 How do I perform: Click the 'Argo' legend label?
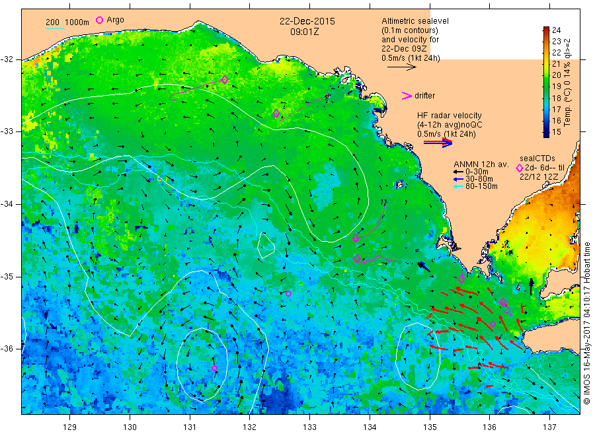coord(115,20)
